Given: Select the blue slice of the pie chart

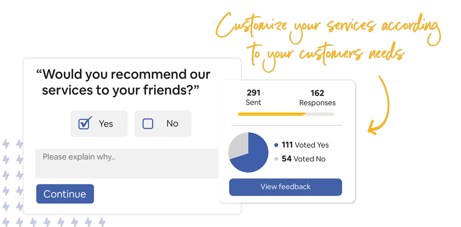Looking at the screenshot, I should (x=253, y=158).
